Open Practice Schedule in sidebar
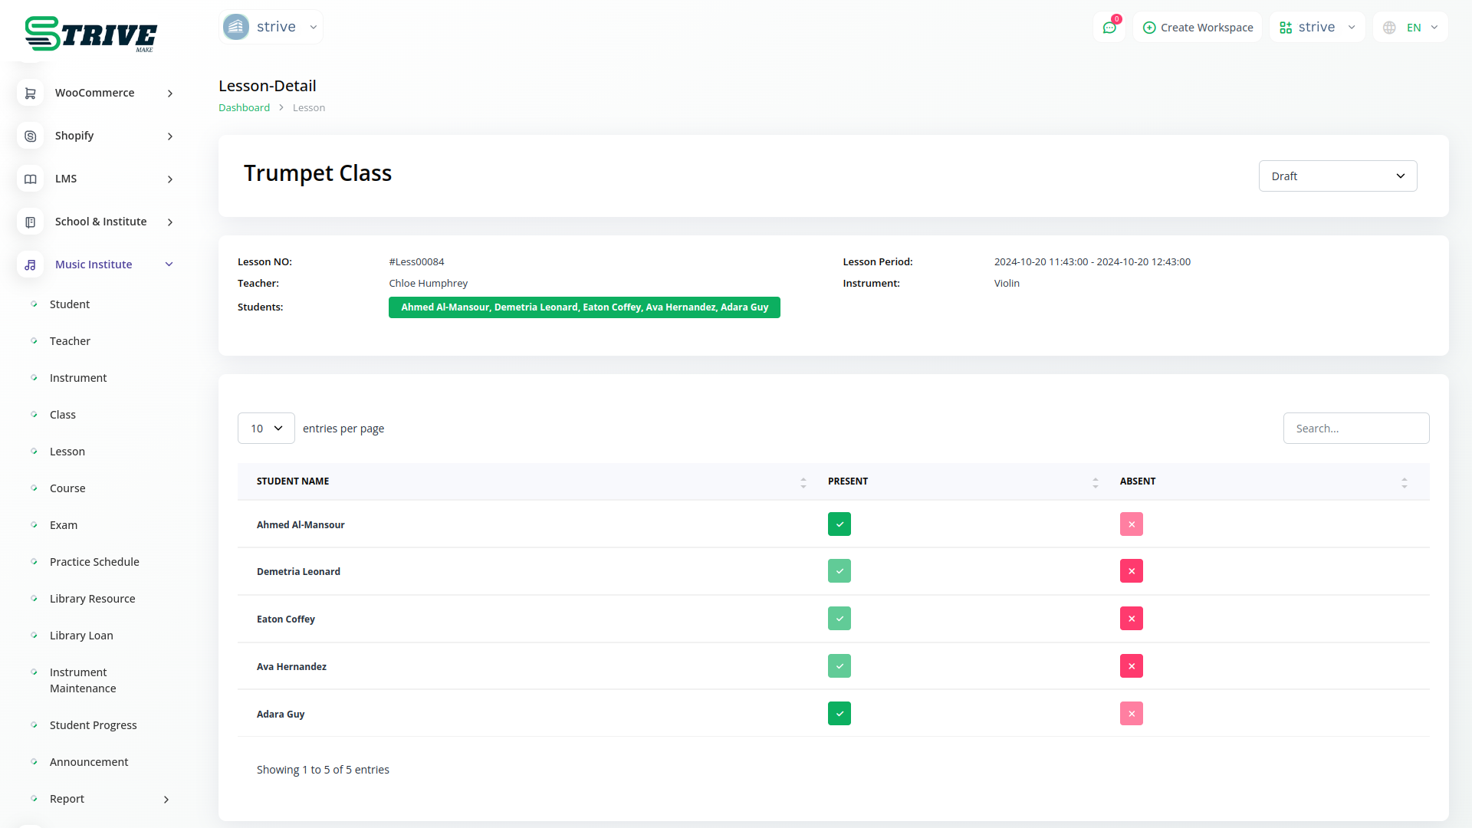 [94, 562]
